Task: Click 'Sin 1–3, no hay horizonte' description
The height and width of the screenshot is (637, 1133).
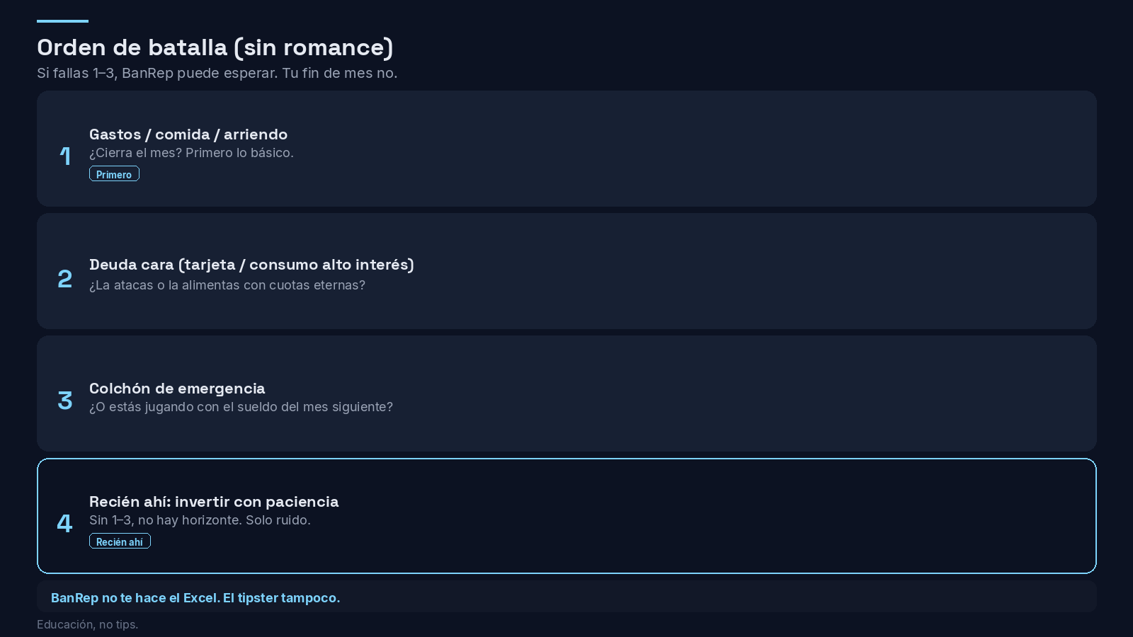Action: (x=200, y=520)
